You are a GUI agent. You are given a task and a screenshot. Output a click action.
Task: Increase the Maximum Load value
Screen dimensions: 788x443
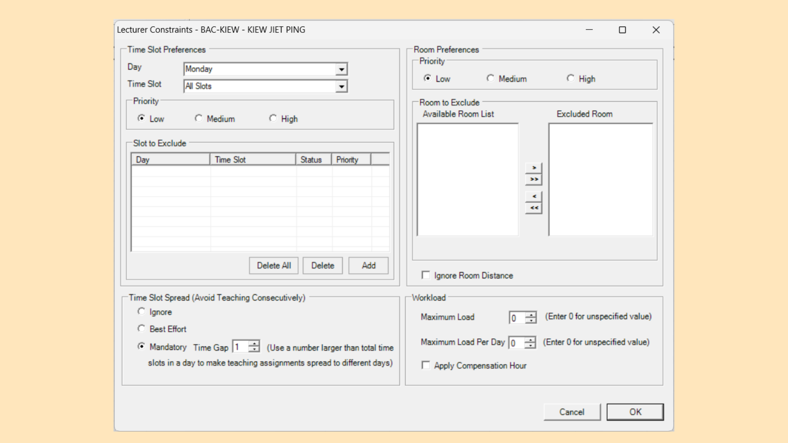pyautogui.click(x=531, y=315)
